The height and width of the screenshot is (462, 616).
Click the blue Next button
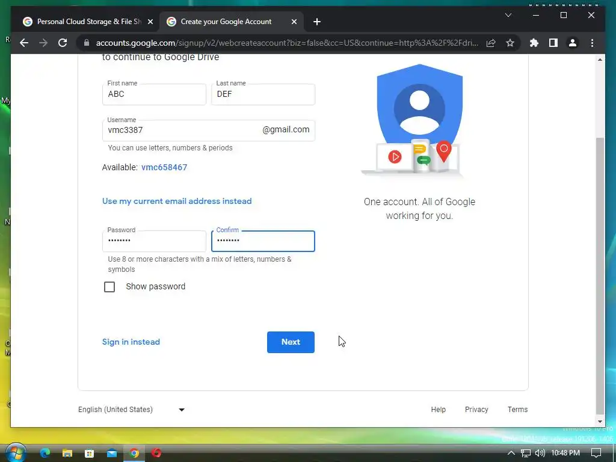(291, 342)
